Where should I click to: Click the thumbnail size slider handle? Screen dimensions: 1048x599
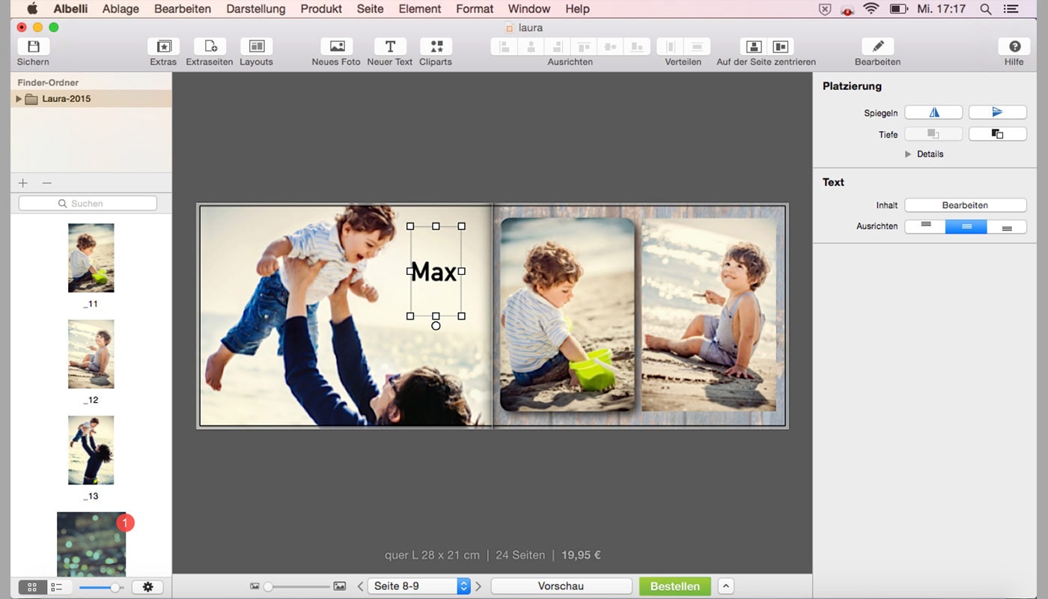[x=115, y=588]
